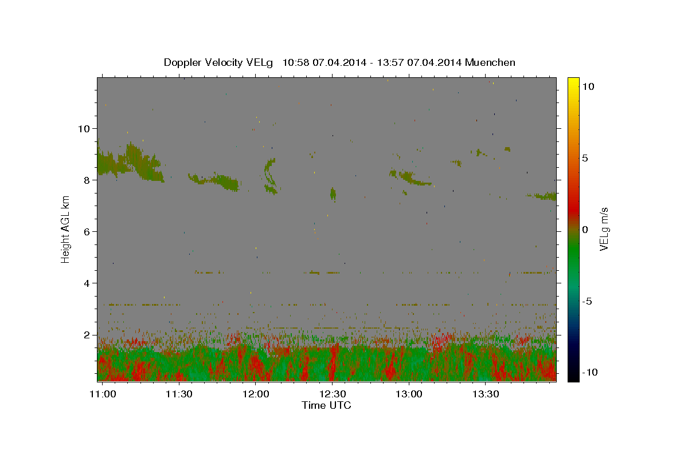688x458 pixels.
Task: Click the '12:00' time tick label
Action: 256,394
